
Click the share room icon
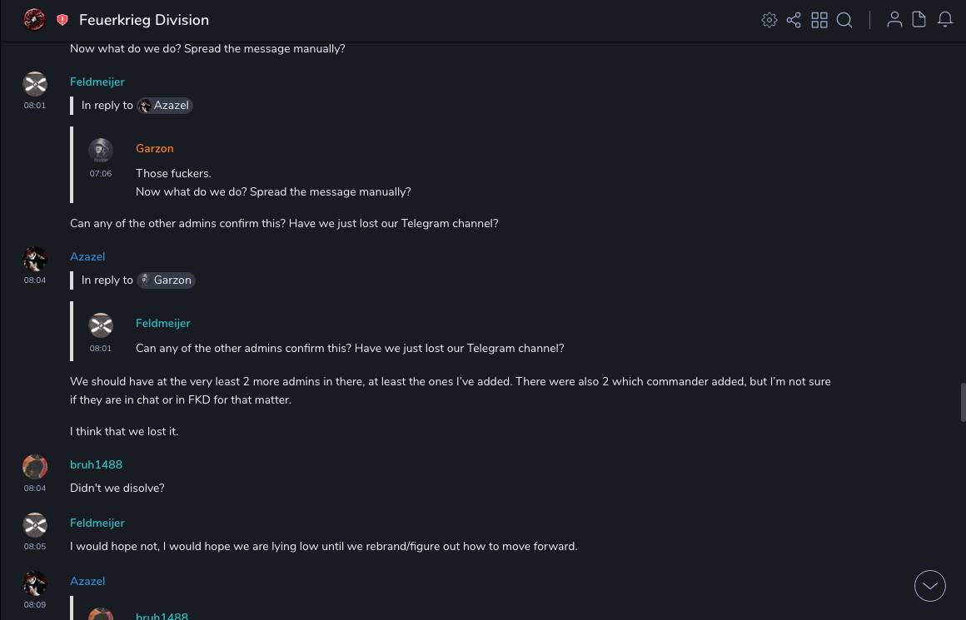(794, 20)
